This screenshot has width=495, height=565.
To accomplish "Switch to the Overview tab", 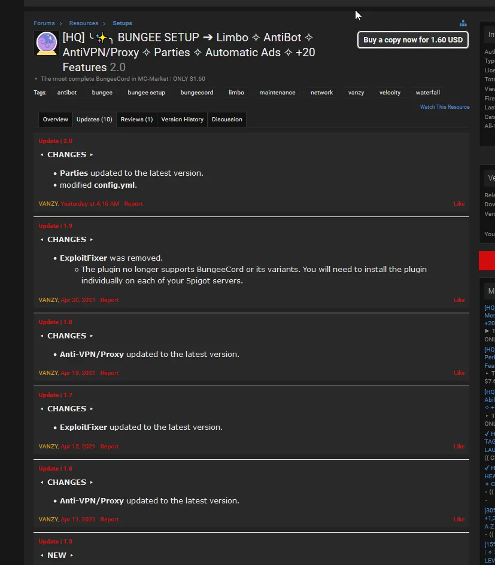I will click(55, 120).
